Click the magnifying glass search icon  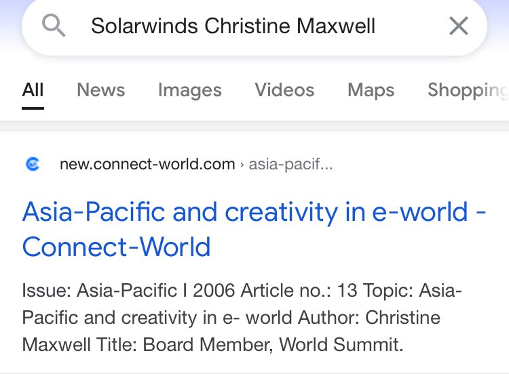(54, 26)
